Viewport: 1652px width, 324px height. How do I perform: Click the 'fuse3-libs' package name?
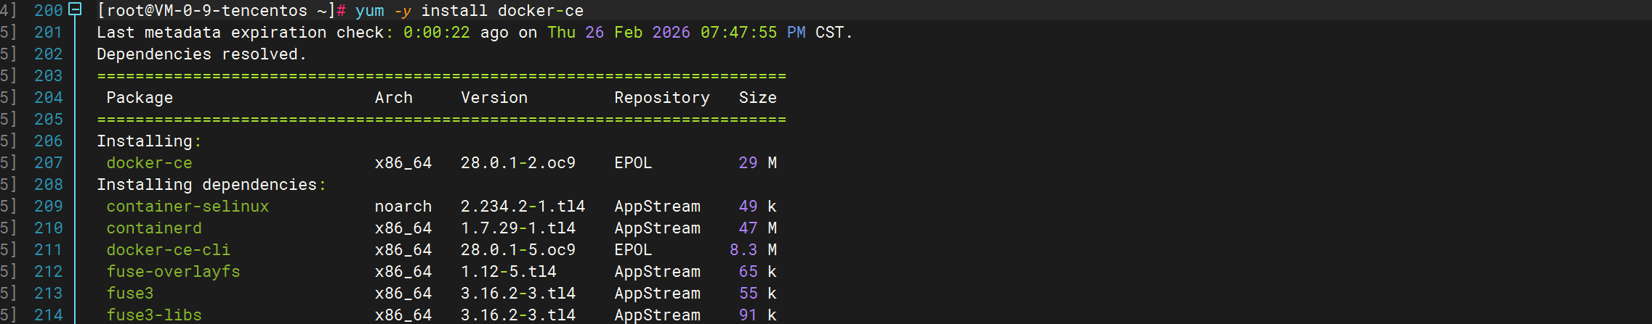154,315
